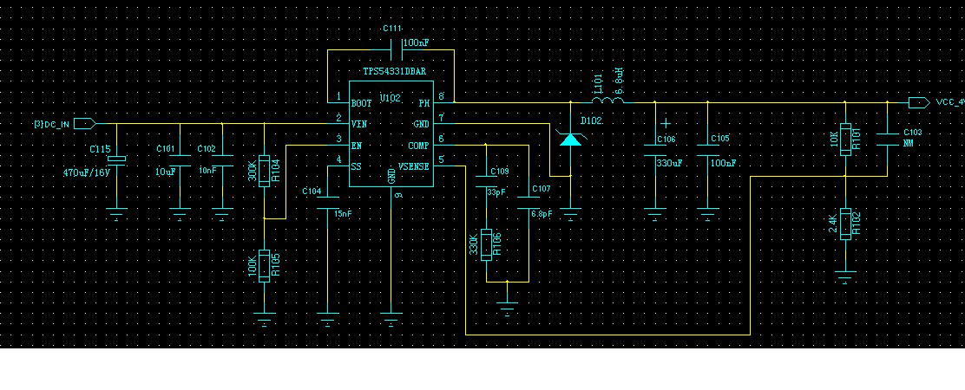Select resistor R102 2.4K symbol
This screenshot has height=390, width=965.
click(x=845, y=224)
